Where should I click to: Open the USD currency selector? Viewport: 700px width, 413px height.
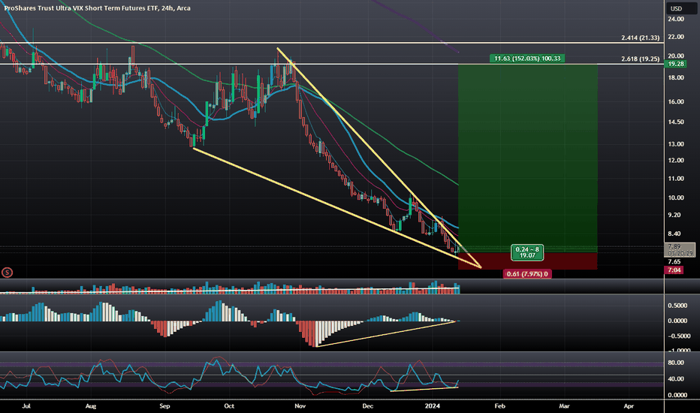tap(680, 8)
